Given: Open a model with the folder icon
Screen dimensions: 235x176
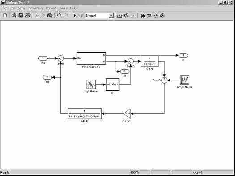Looking at the screenshot, I should [x=13, y=15].
